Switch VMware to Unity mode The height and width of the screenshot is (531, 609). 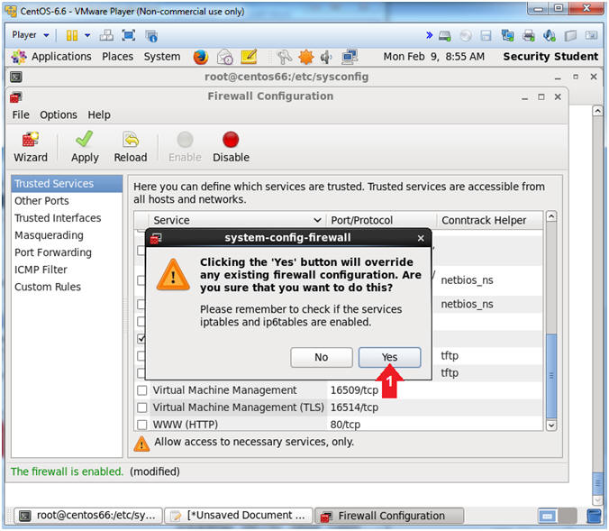click(x=151, y=36)
